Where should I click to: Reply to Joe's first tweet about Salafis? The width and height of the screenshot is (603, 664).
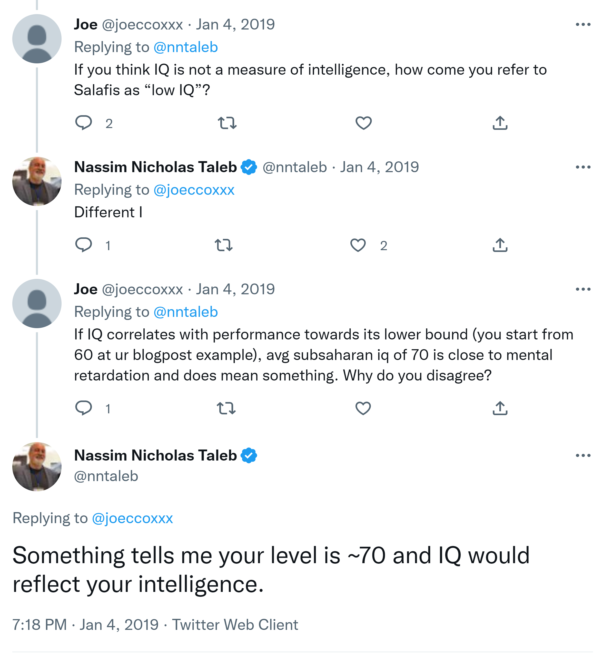84,123
